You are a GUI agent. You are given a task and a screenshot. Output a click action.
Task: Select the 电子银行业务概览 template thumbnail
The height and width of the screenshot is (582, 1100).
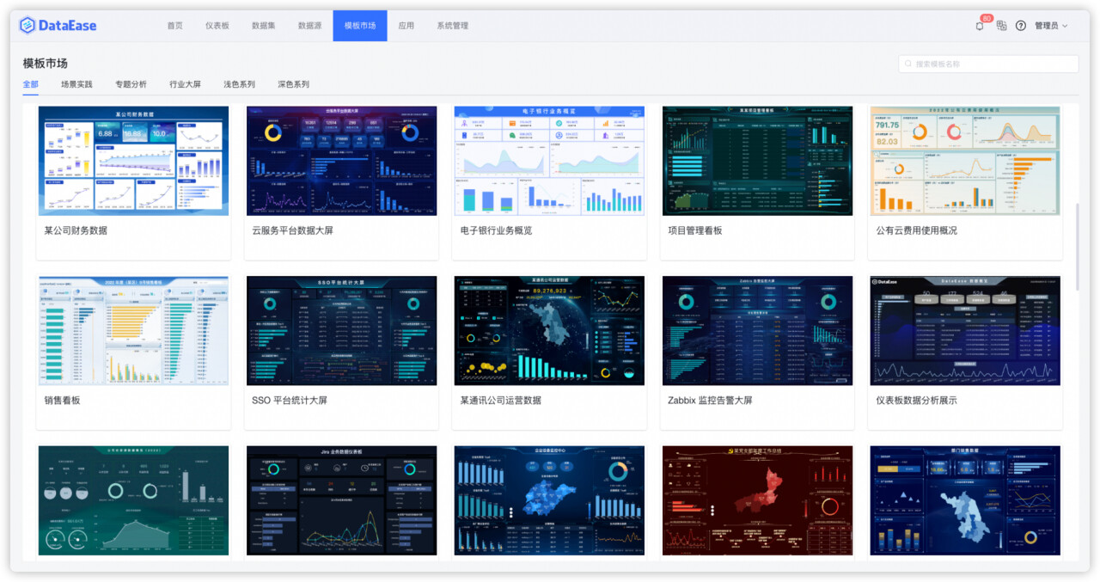tap(549, 161)
